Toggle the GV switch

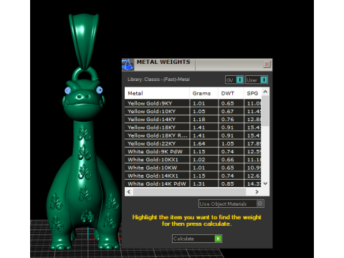234,80
